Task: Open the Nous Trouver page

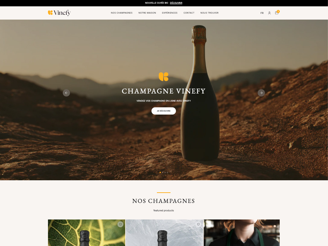Action: coord(209,13)
